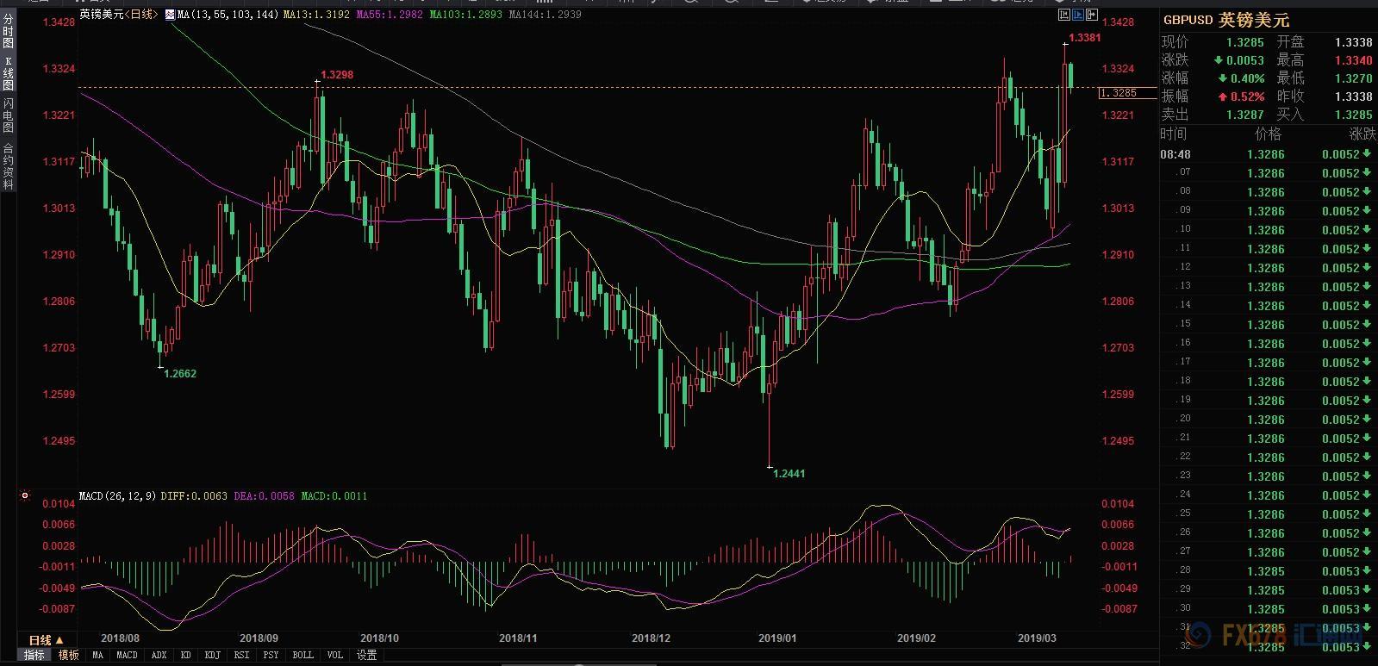Click the highlighted blue chart layout icon
Viewport: 1378px width, 666px height.
tap(1078, 15)
